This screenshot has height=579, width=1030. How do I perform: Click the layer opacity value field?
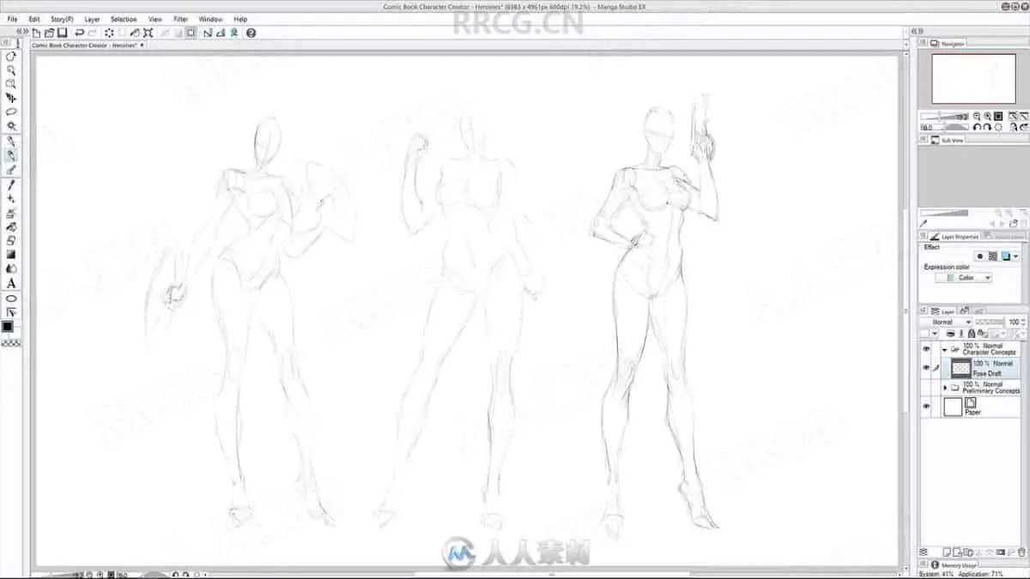click(x=1014, y=322)
